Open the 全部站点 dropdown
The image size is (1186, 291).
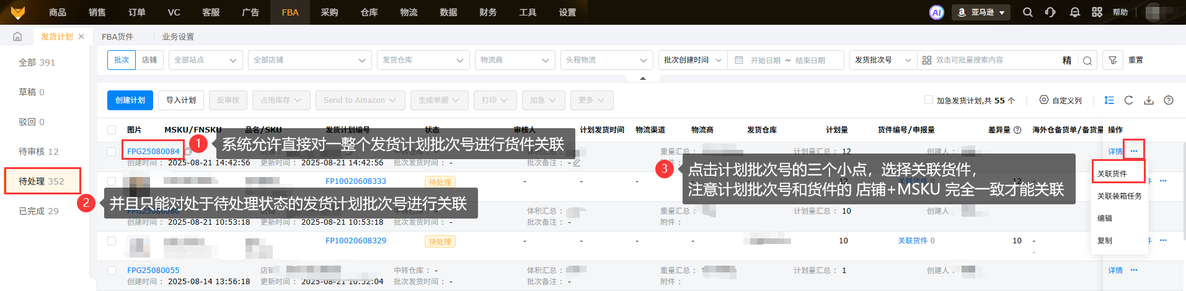(x=206, y=60)
